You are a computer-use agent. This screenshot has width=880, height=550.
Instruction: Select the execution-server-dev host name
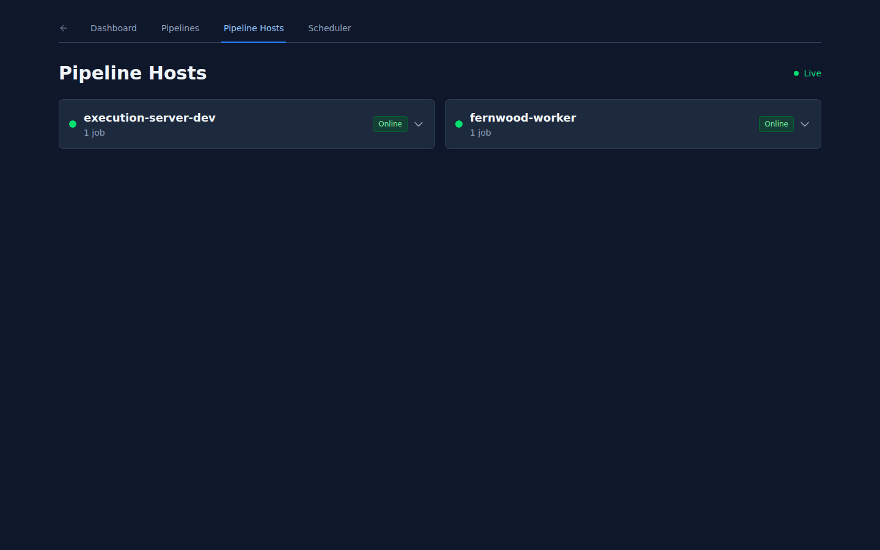150,117
